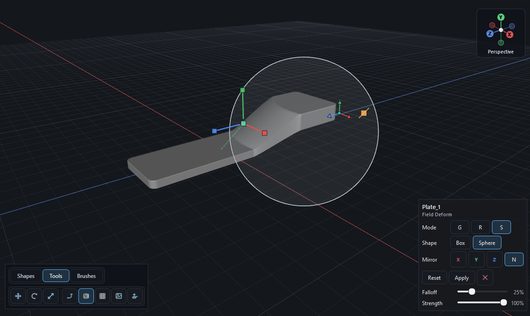
Task: Adjust the Falloff slider handle
Action: click(472, 292)
